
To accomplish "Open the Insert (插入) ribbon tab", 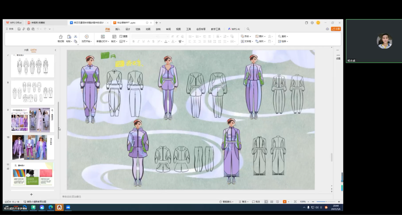I will click(x=117, y=29).
